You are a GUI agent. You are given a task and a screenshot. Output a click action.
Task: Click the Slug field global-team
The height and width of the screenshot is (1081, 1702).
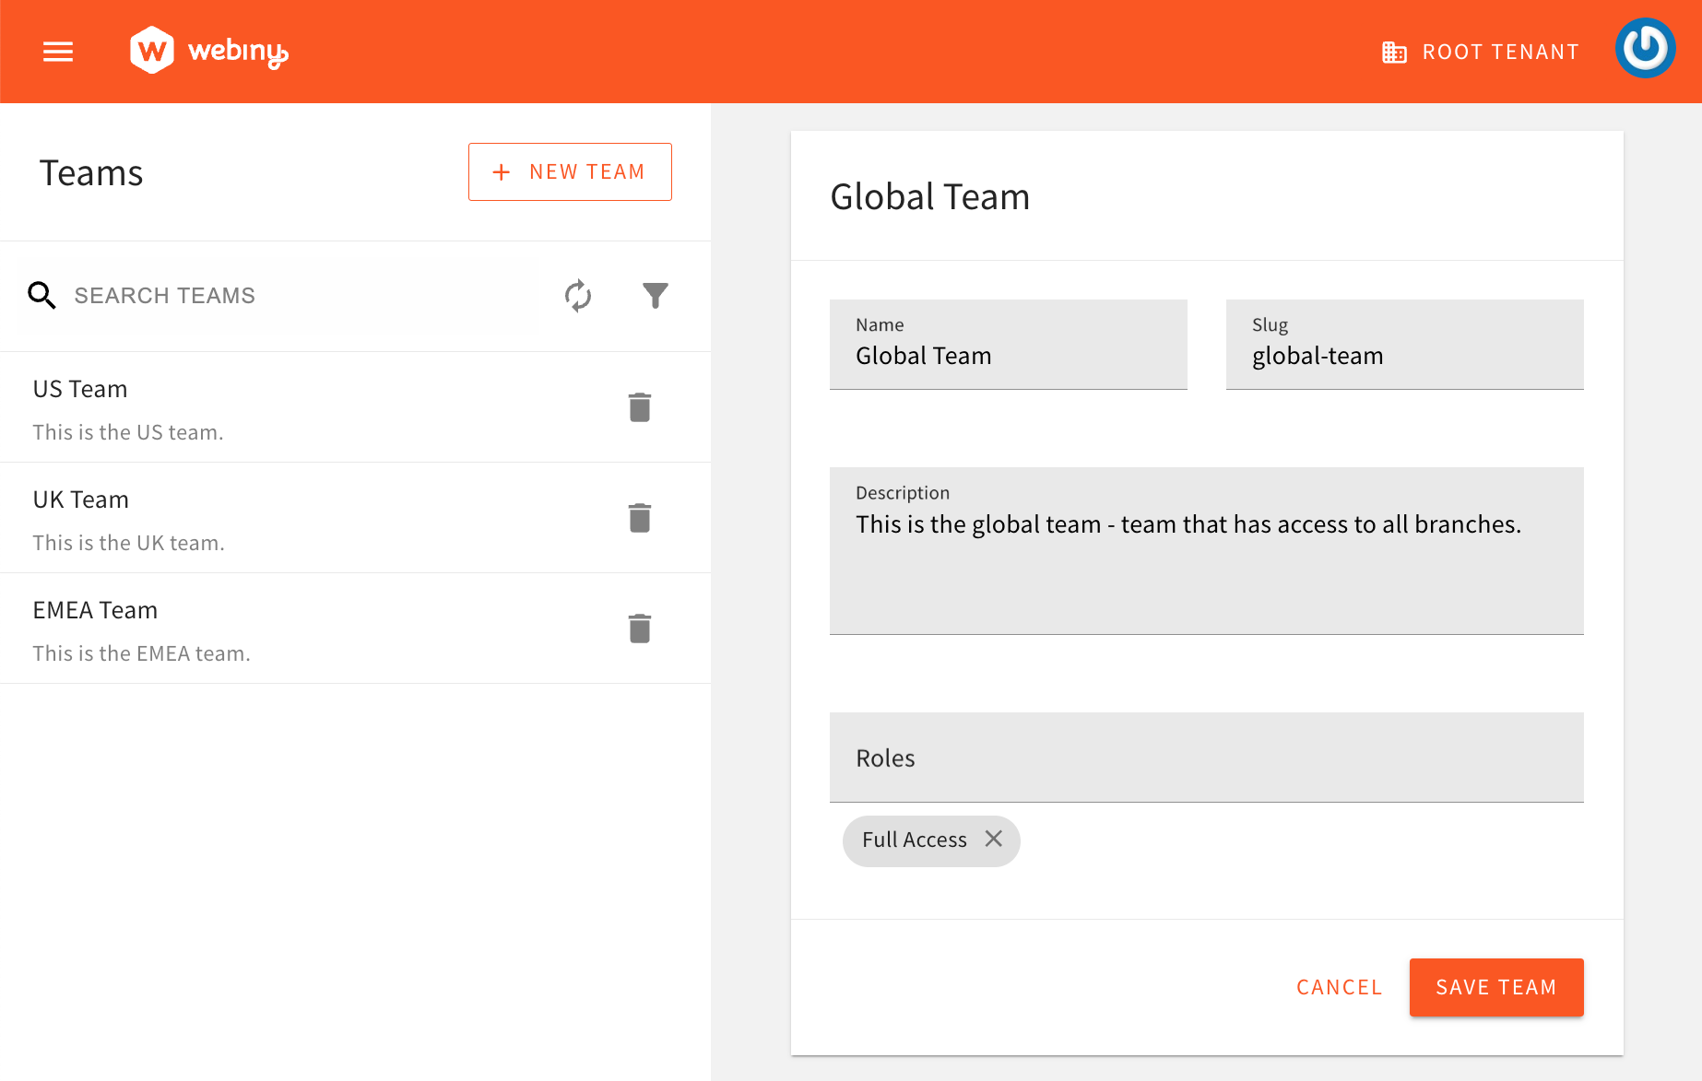click(1403, 356)
